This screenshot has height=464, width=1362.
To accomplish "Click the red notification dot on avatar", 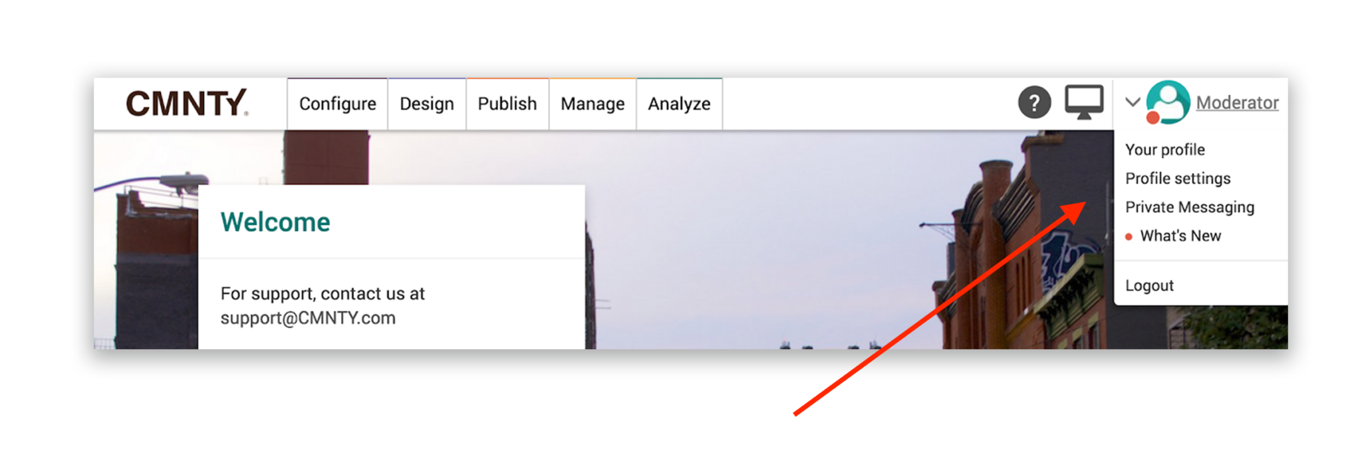I will coord(1153,117).
